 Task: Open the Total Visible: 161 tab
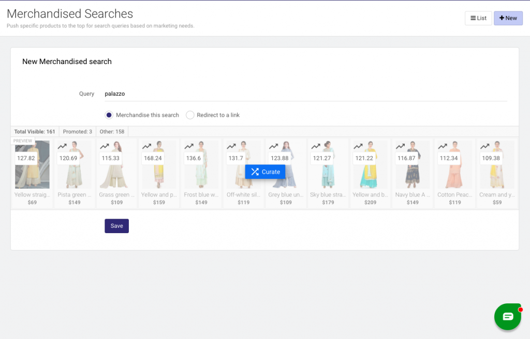pyautogui.click(x=34, y=131)
